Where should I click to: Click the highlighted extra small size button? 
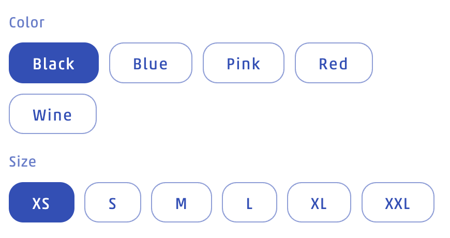[41, 202]
